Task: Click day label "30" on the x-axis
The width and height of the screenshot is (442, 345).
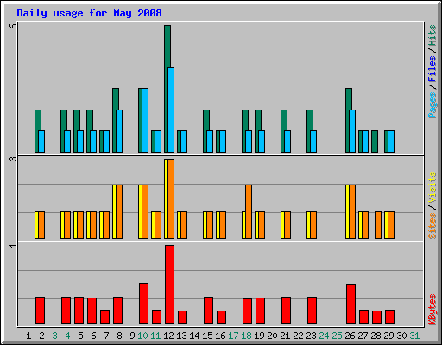Action: click(x=401, y=336)
